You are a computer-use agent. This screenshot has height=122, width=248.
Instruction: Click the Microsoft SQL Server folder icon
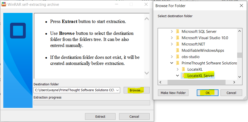click(178, 31)
